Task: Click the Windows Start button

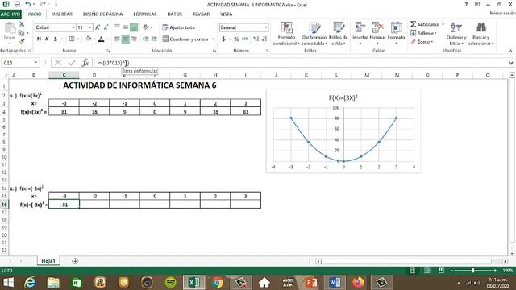Action: (x=8, y=283)
